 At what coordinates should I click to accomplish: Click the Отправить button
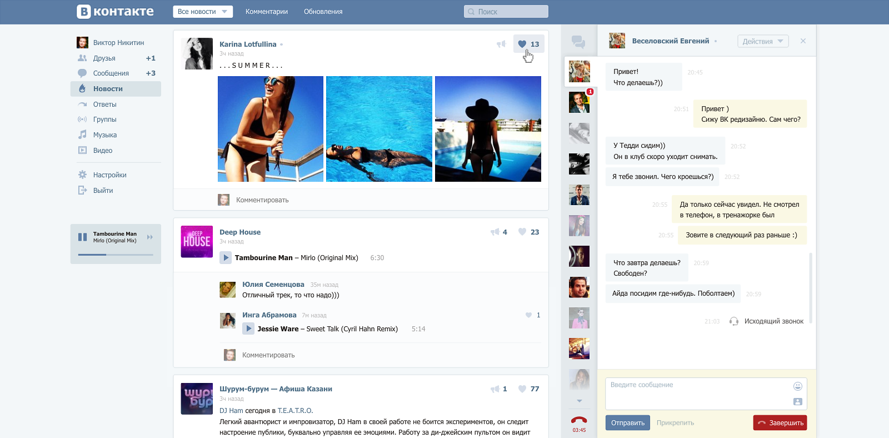click(x=628, y=423)
